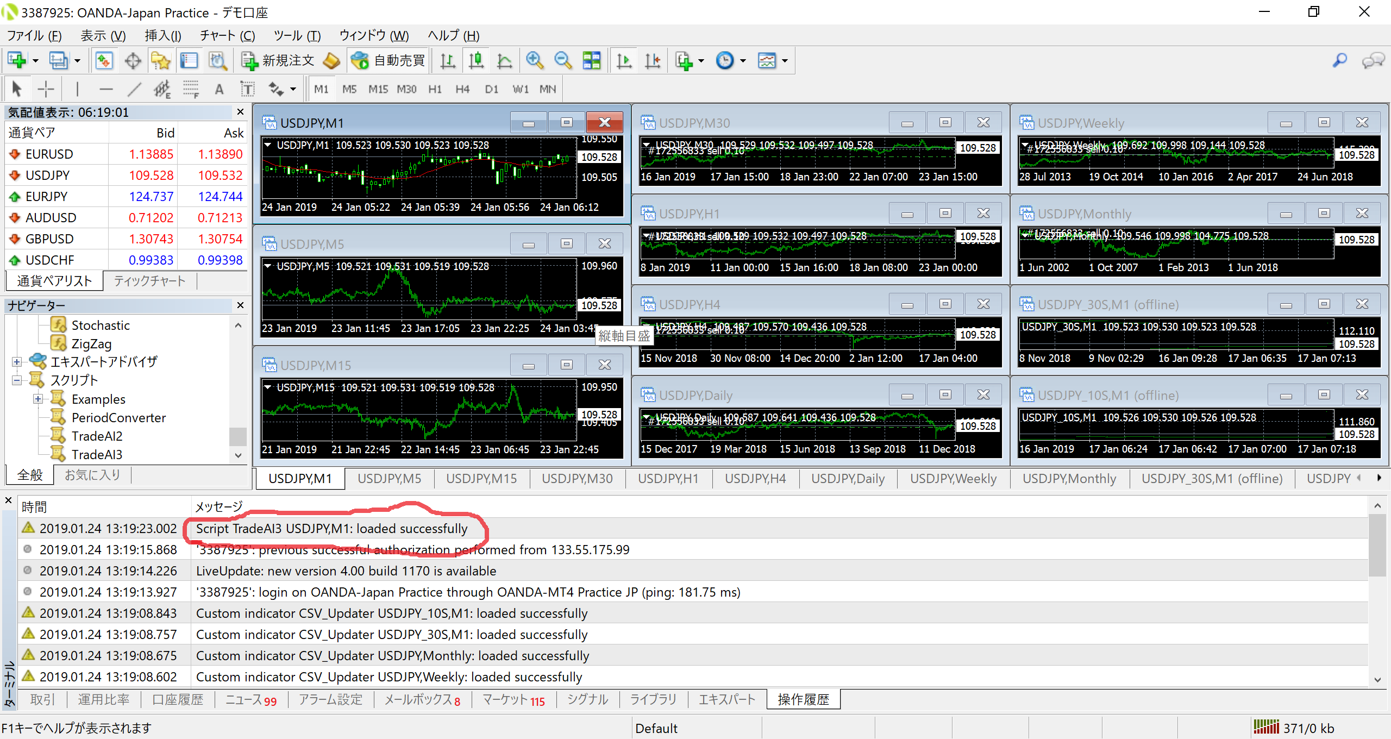Image resolution: width=1391 pixels, height=739 pixels.
Task: Click the tile windows icon
Action: point(591,60)
